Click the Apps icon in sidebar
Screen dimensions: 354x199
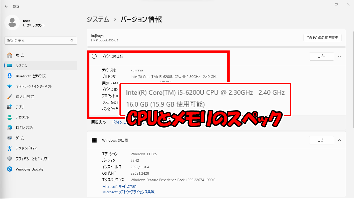(10, 107)
